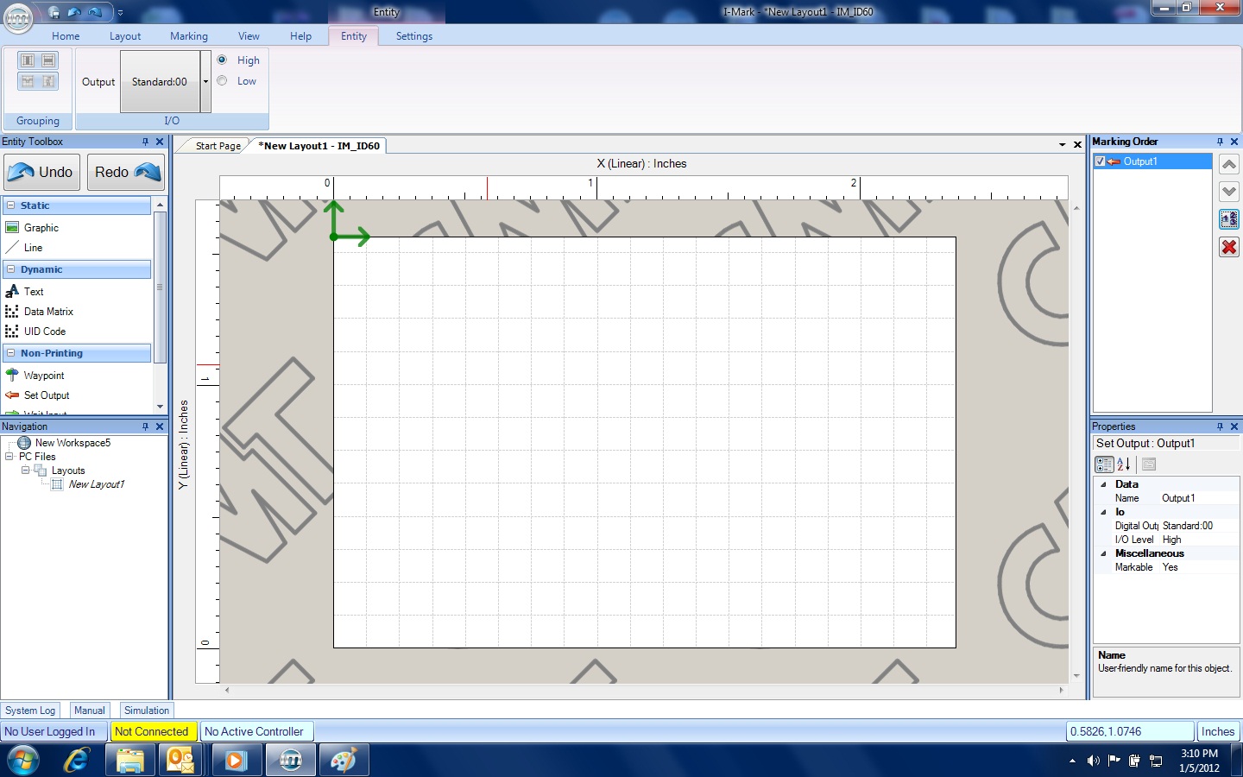Open the Output Standard:00 dropdown arrow

tap(205, 82)
